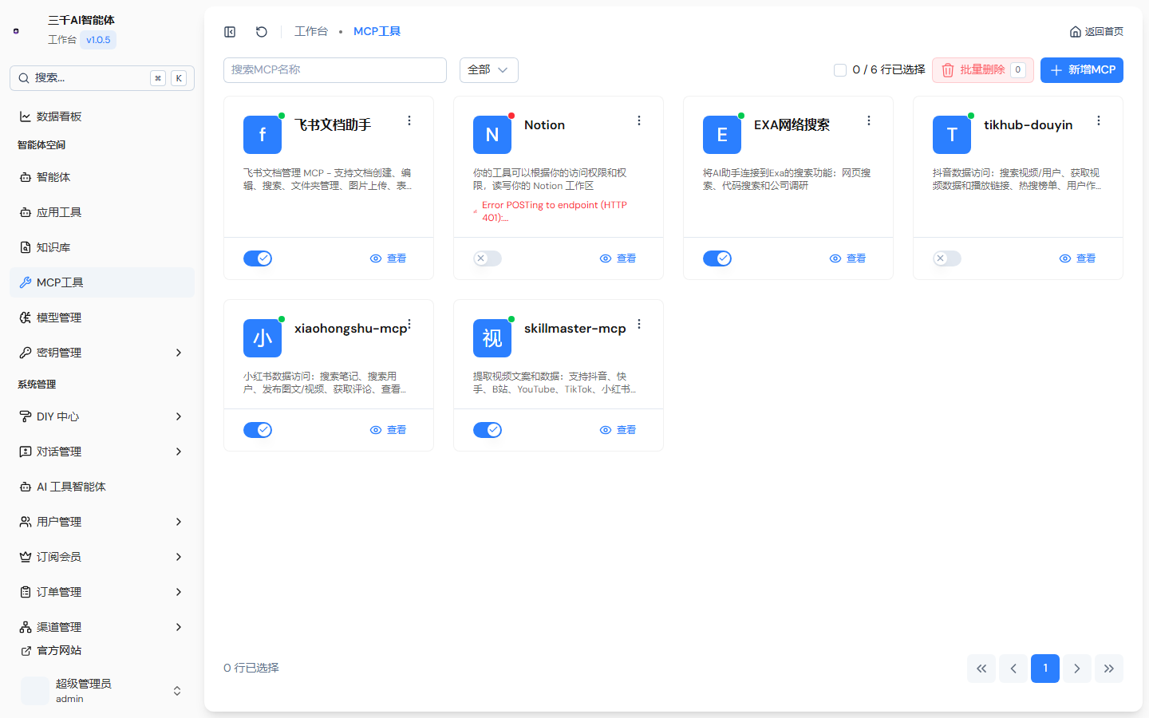Image resolution: width=1149 pixels, height=718 pixels.
Task: Check the select-all checkbox next to 0 / 6 行已选择
Action: point(840,70)
